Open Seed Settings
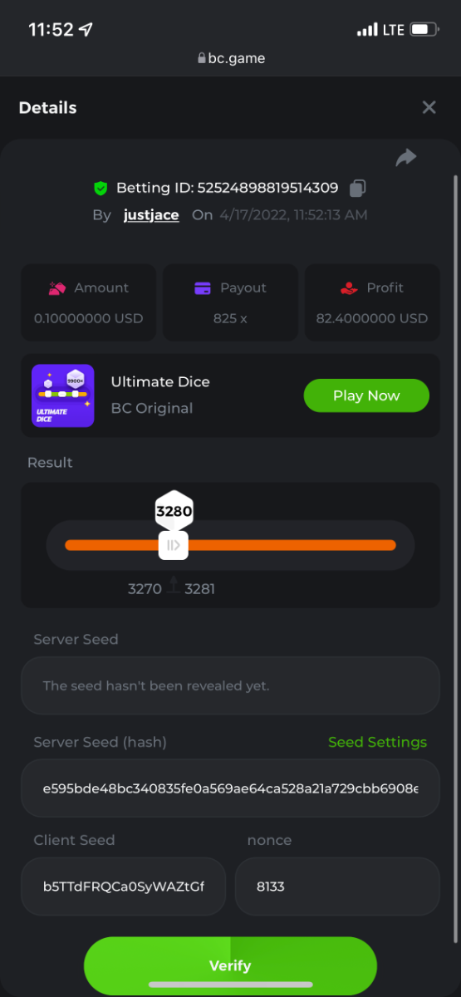461x997 pixels. coord(377,742)
